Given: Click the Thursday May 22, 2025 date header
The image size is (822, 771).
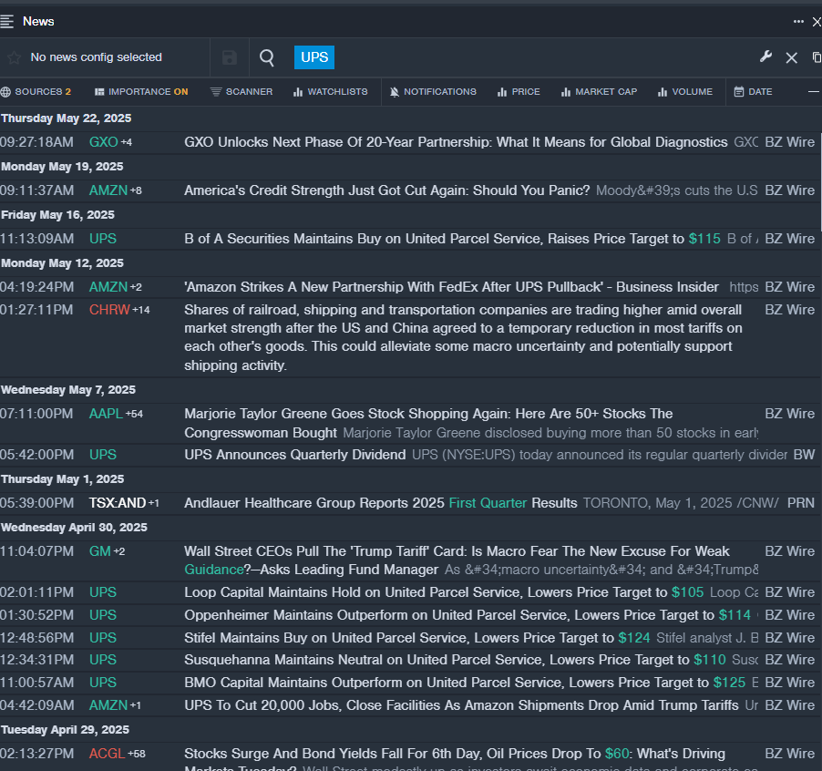Looking at the screenshot, I should click(66, 118).
